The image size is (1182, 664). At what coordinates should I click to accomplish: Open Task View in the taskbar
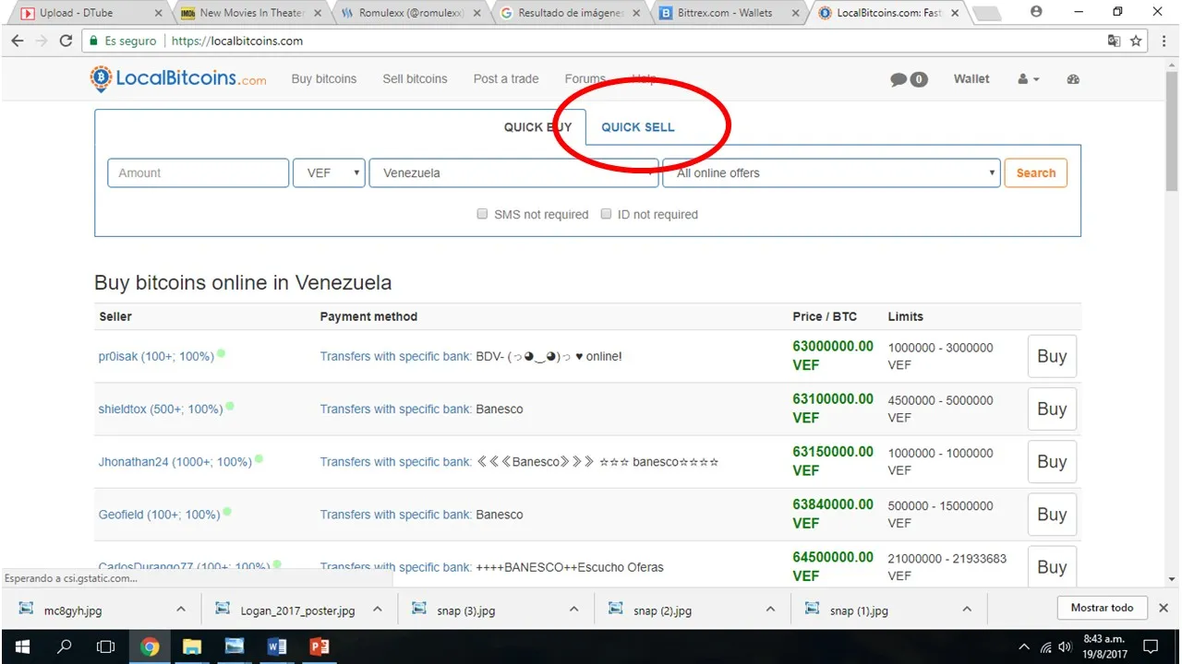tap(106, 646)
